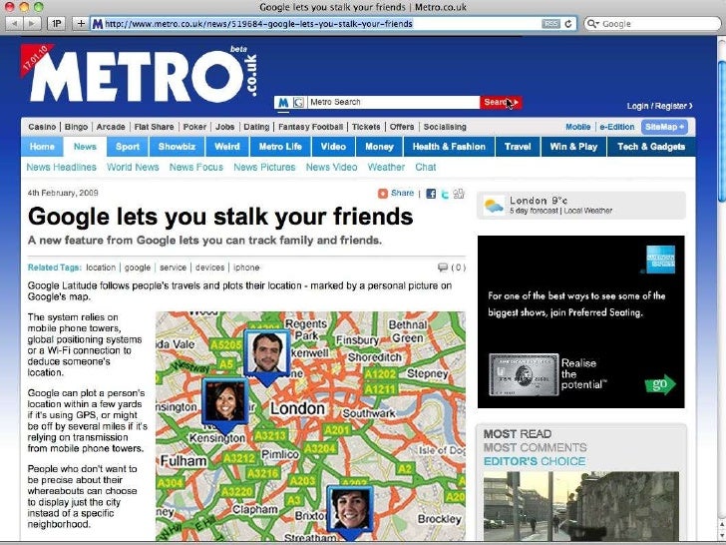Switch to the Weird tab
The height and width of the screenshot is (545, 726).
tap(227, 147)
